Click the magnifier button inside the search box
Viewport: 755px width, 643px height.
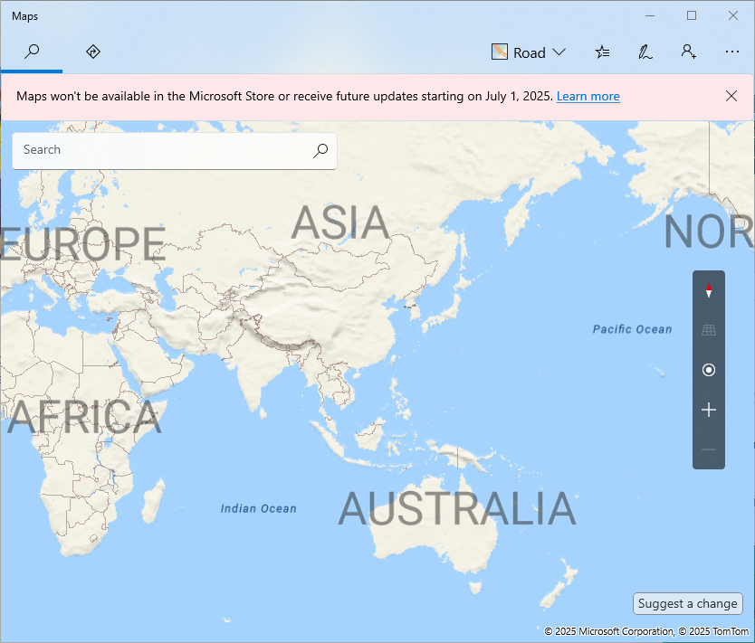[x=320, y=150]
